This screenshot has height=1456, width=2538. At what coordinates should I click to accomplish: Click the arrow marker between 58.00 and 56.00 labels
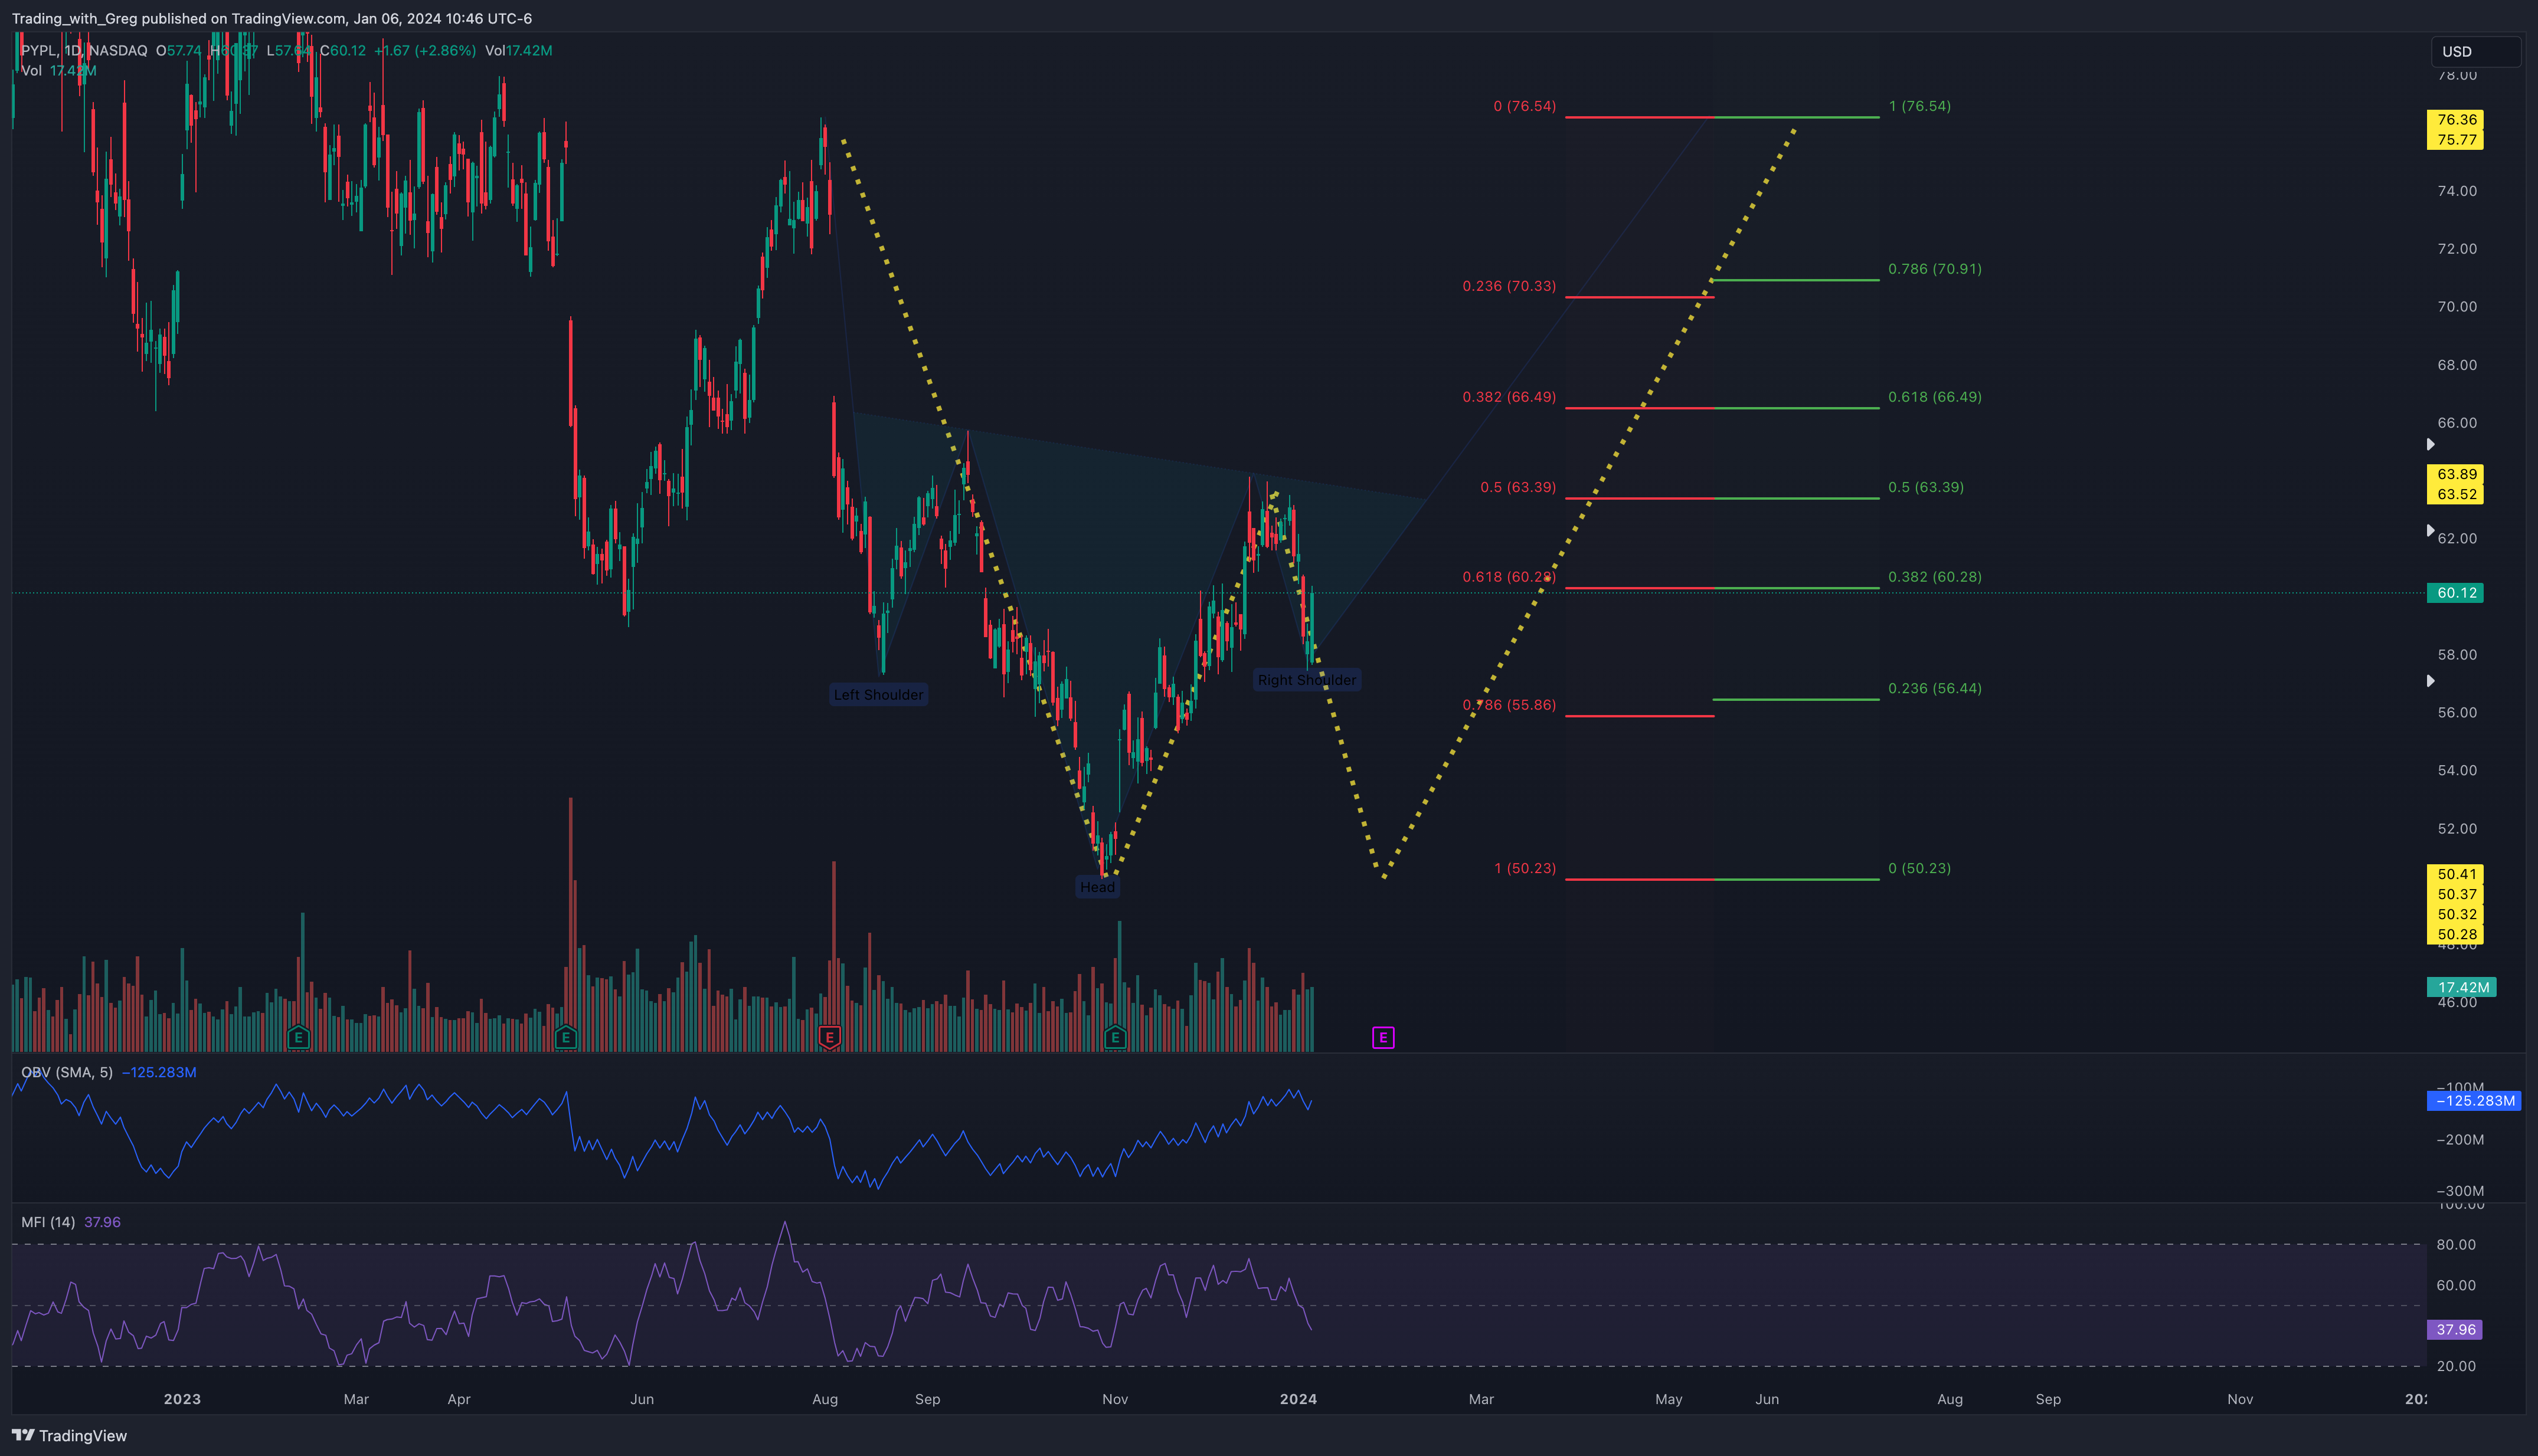[x=2431, y=681]
